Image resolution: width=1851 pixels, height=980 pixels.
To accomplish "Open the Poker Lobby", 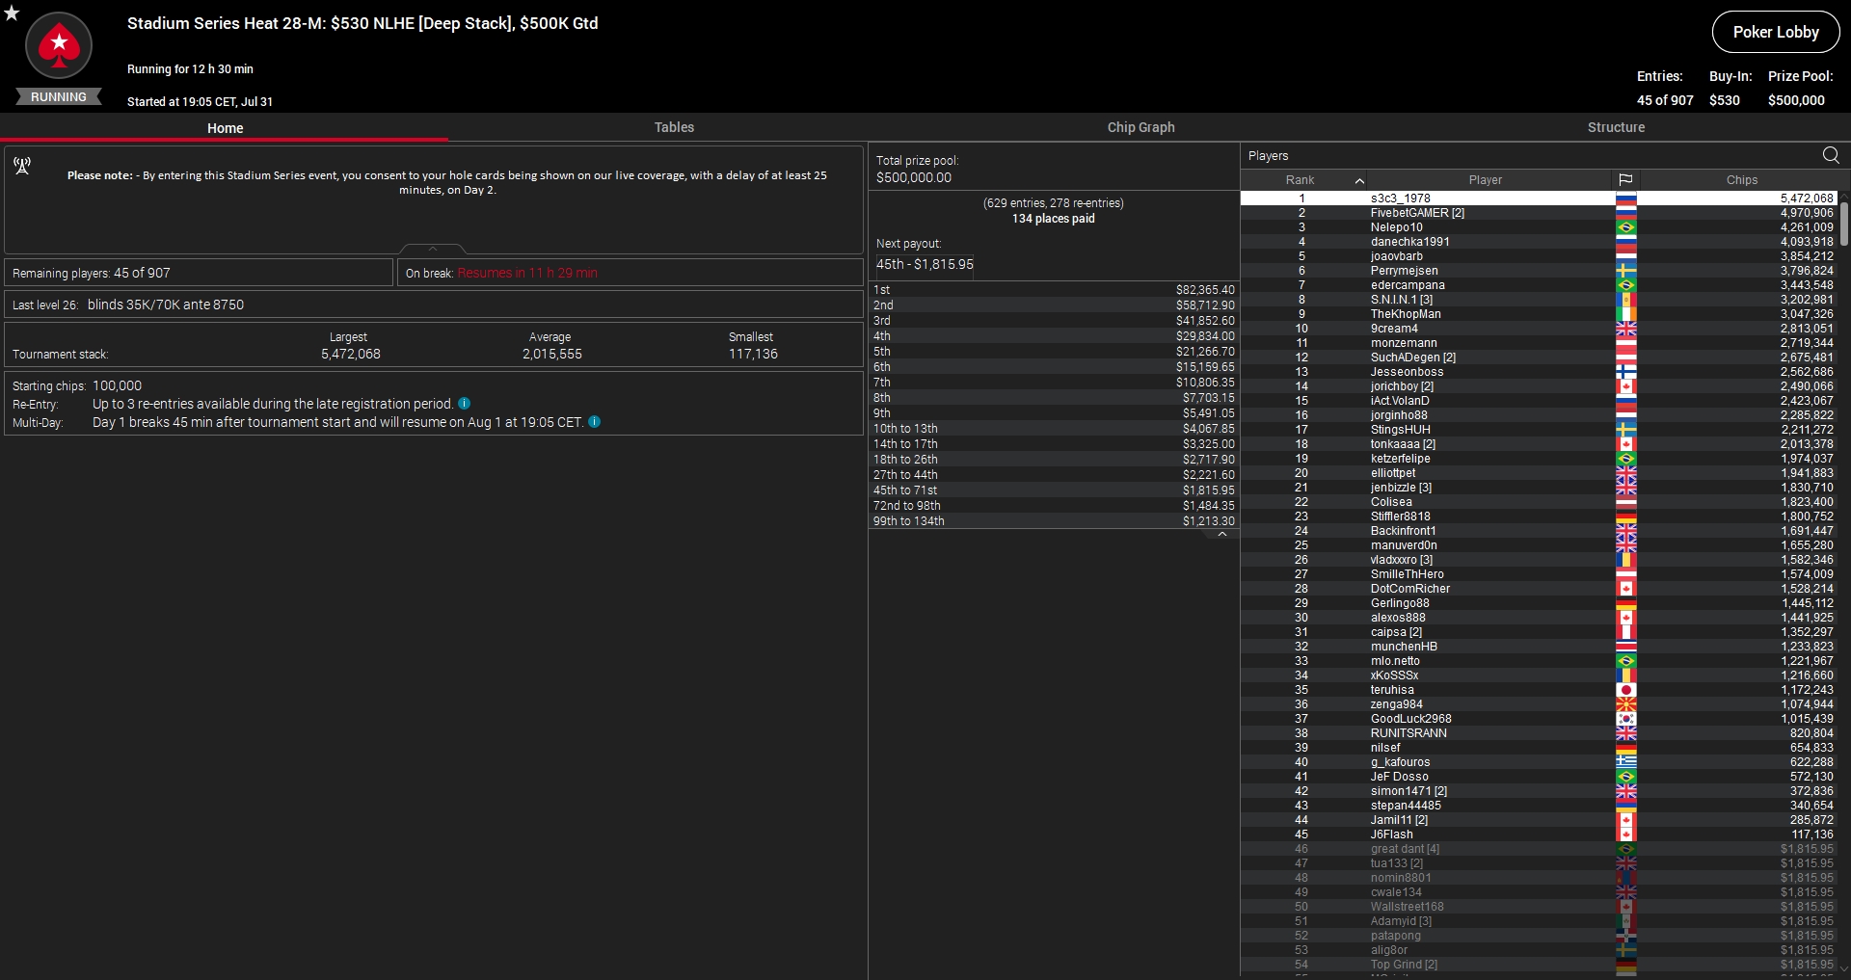I will pos(1775,32).
